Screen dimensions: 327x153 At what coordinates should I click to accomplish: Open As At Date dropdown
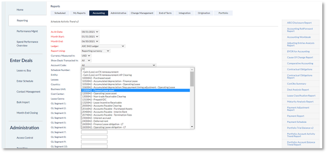[90, 32]
